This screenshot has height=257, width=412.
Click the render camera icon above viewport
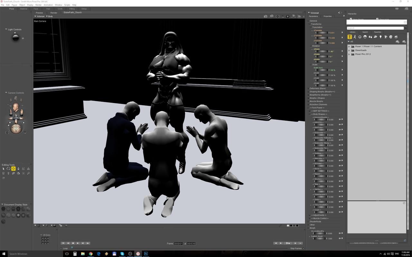[266, 16]
